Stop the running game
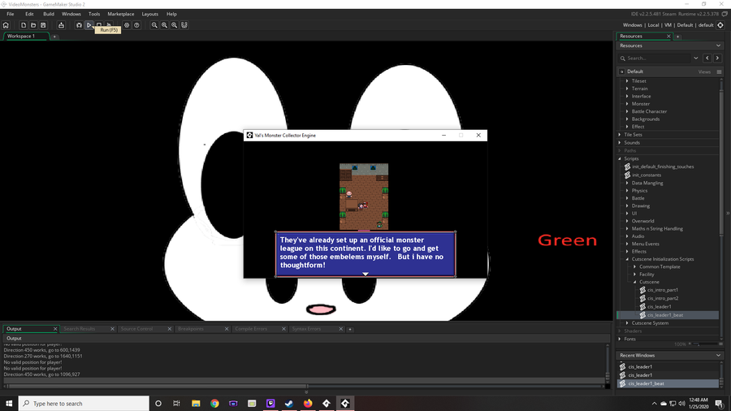 click(x=99, y=24)
